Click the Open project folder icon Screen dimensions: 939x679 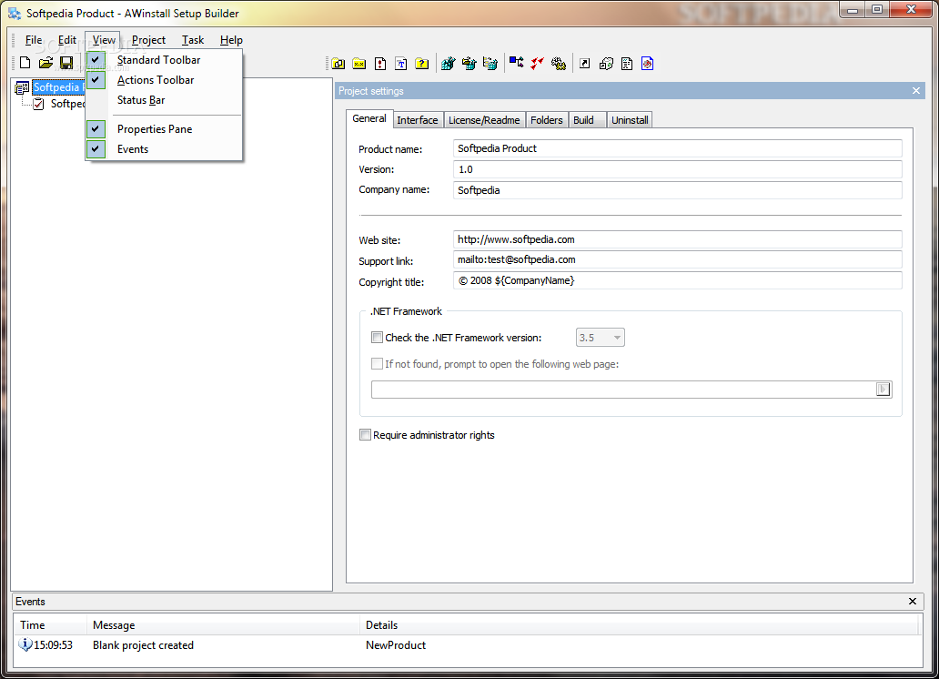click(x=45, y=62)
